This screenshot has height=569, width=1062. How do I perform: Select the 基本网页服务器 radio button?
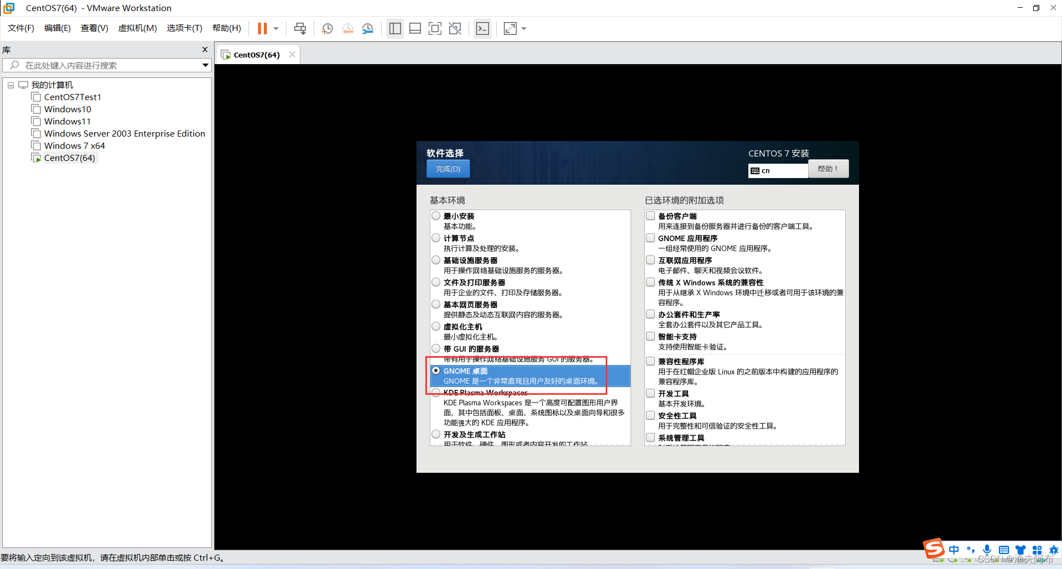point(436,305)
